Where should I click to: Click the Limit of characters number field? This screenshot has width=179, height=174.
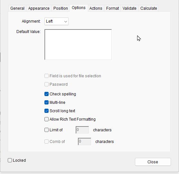click(82, 130)
